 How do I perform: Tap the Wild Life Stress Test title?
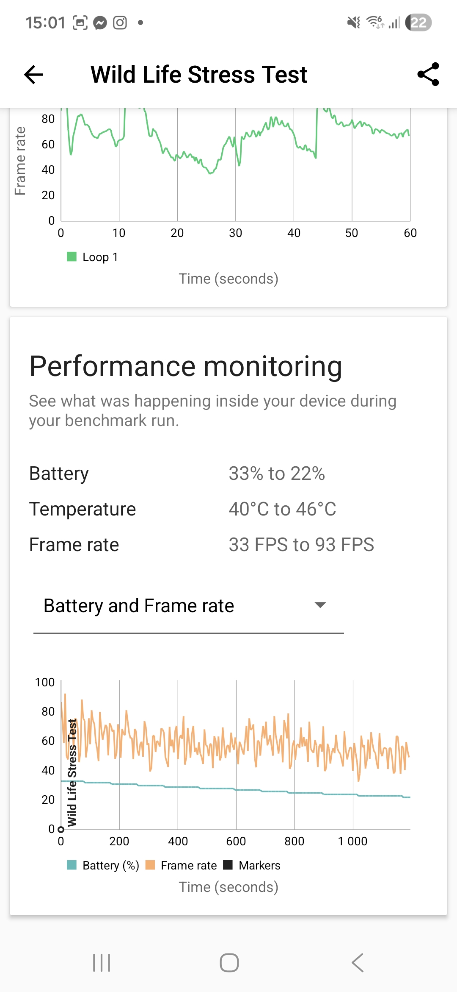click(x=199, y=75)
